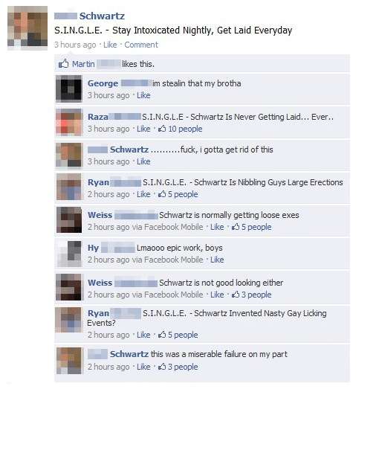Like George's stealin that comment
The width and height of the screenshot is (376, 453).
143,95
